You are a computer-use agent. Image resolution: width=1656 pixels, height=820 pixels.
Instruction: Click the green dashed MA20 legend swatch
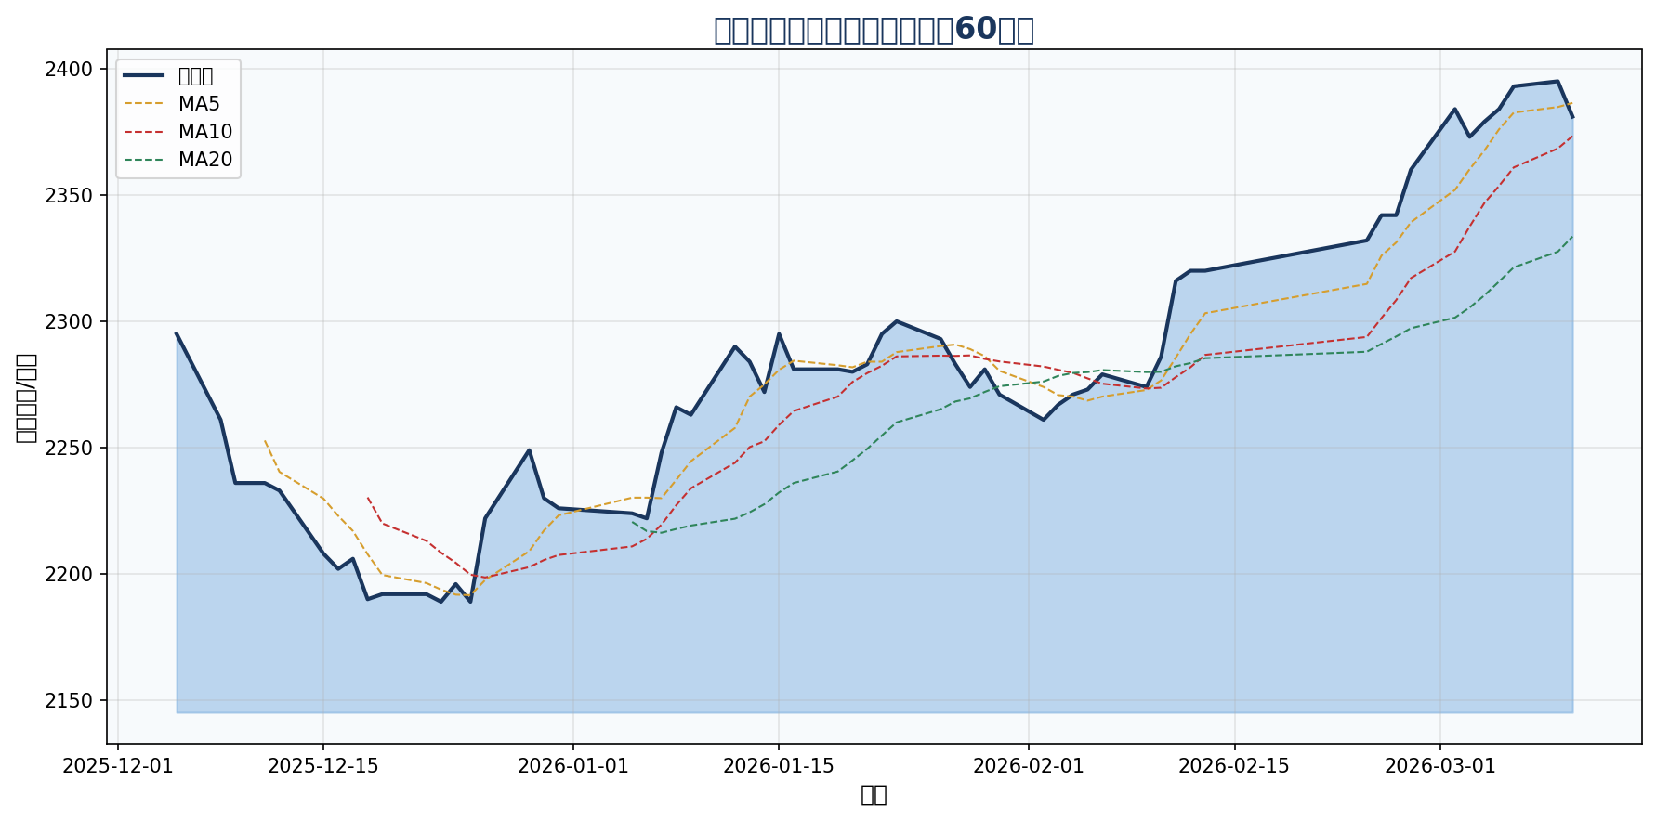144,160
